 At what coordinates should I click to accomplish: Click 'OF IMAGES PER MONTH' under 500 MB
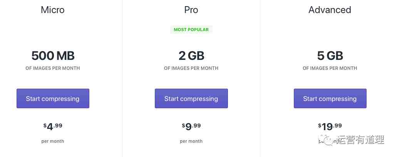click(53, 68)
